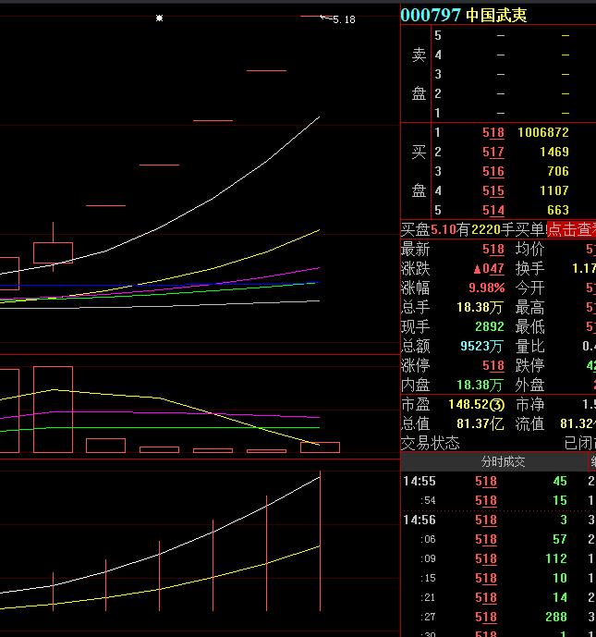
Task: Click stock code 000797 in the header
Action: pyautogui.click(x=430, y=15)
